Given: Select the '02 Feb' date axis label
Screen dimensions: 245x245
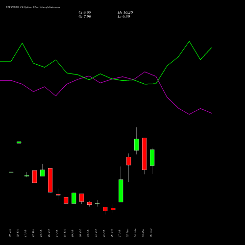Looking at the screenshot, I should click(x=18, y=233).
